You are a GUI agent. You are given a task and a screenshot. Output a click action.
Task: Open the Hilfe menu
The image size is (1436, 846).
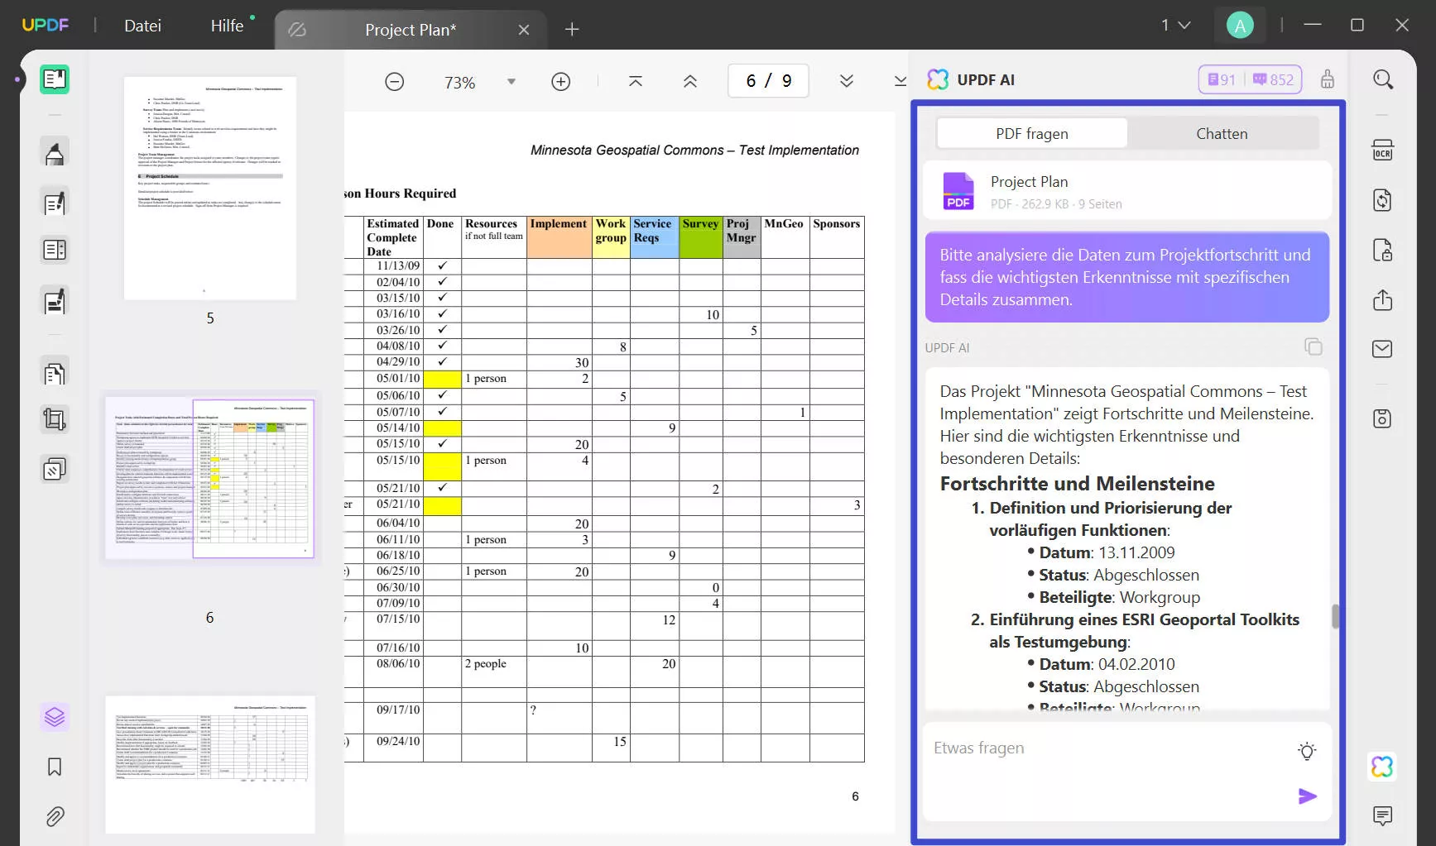(227, 26)
